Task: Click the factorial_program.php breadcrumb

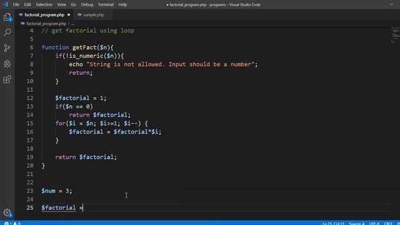Action: (x=46, y=24)
